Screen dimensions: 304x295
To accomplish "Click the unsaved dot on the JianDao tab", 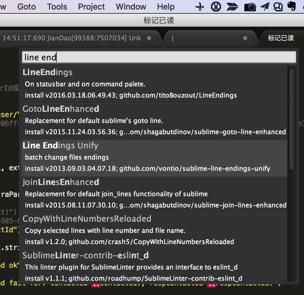I will point(149,38).
